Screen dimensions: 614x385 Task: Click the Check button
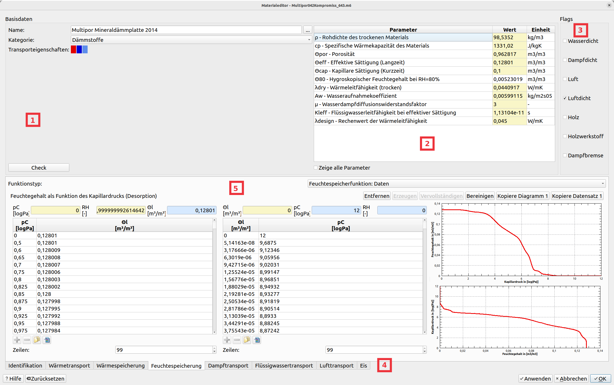39,168
